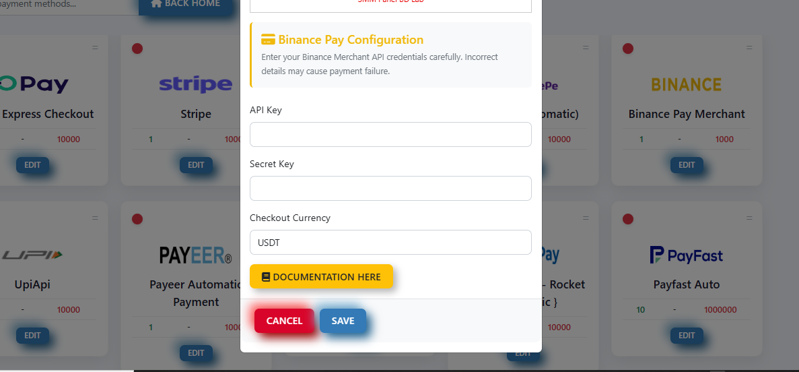
Task: Go Back Home using the top button
Action: click(x=186, y=4)
